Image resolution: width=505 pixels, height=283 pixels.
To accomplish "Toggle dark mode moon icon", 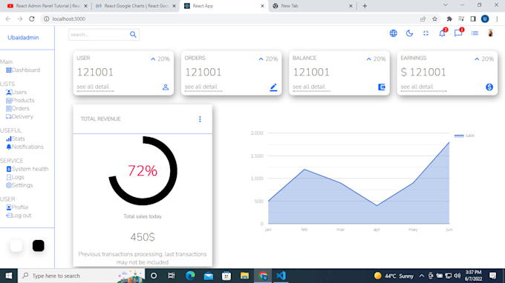I will [409, 33].
